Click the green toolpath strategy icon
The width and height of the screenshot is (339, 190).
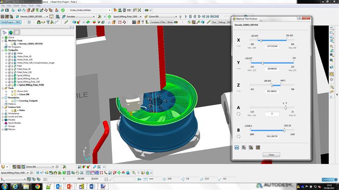[63, 10]
